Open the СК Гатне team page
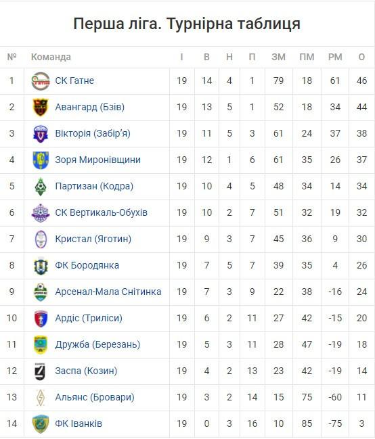 [x=74, y=81]
